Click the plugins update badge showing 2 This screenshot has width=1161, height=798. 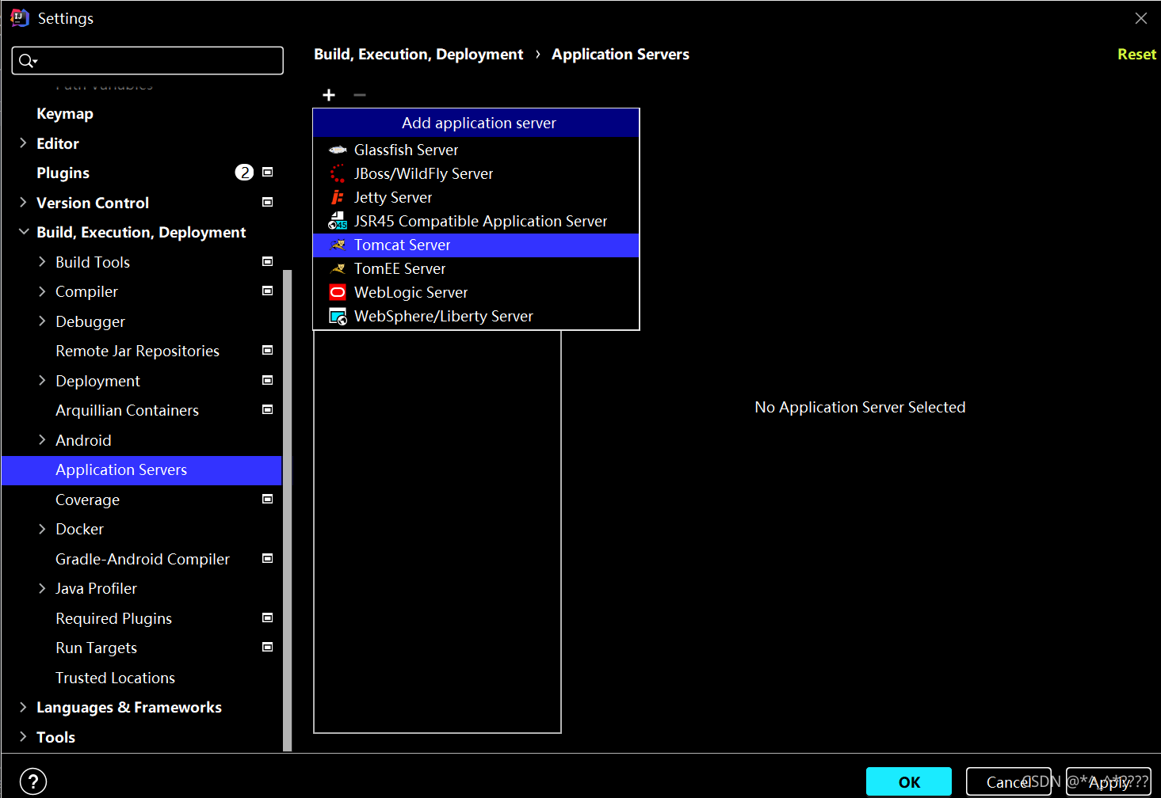[244, 173]
